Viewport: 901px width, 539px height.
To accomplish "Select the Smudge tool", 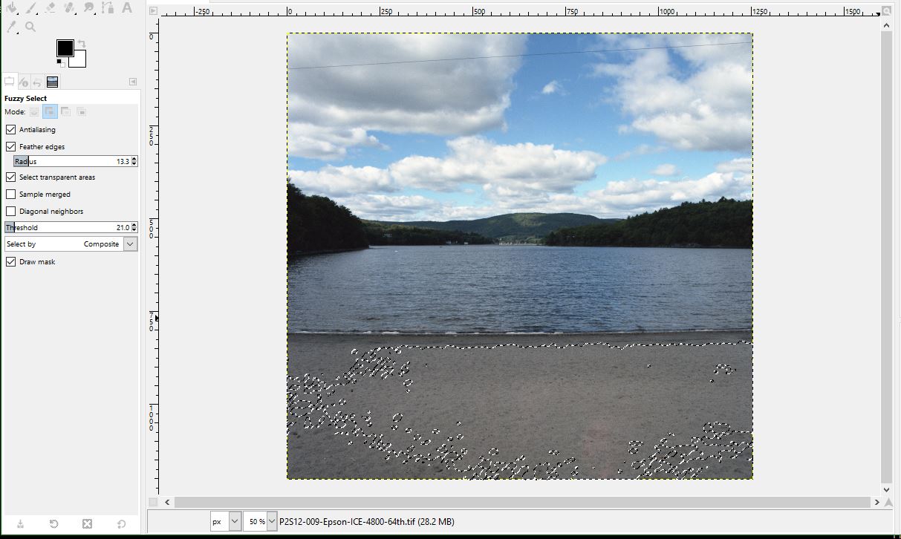I will click(89, 7).
